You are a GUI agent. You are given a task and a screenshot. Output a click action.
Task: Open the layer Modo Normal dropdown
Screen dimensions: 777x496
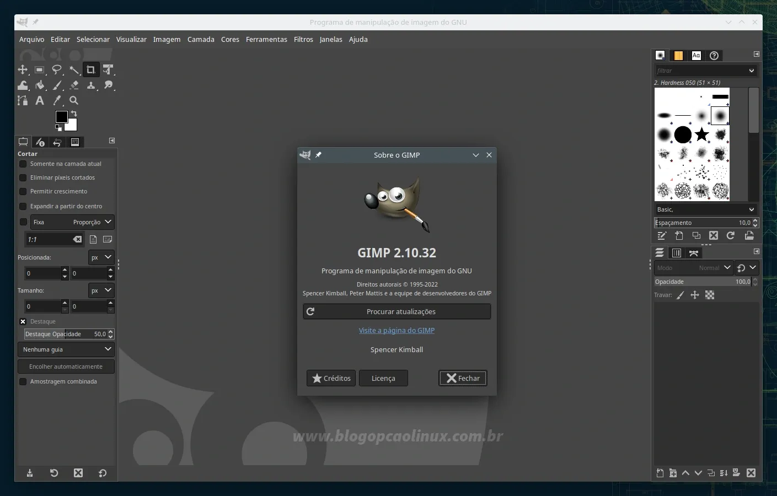tap(694, 268)
